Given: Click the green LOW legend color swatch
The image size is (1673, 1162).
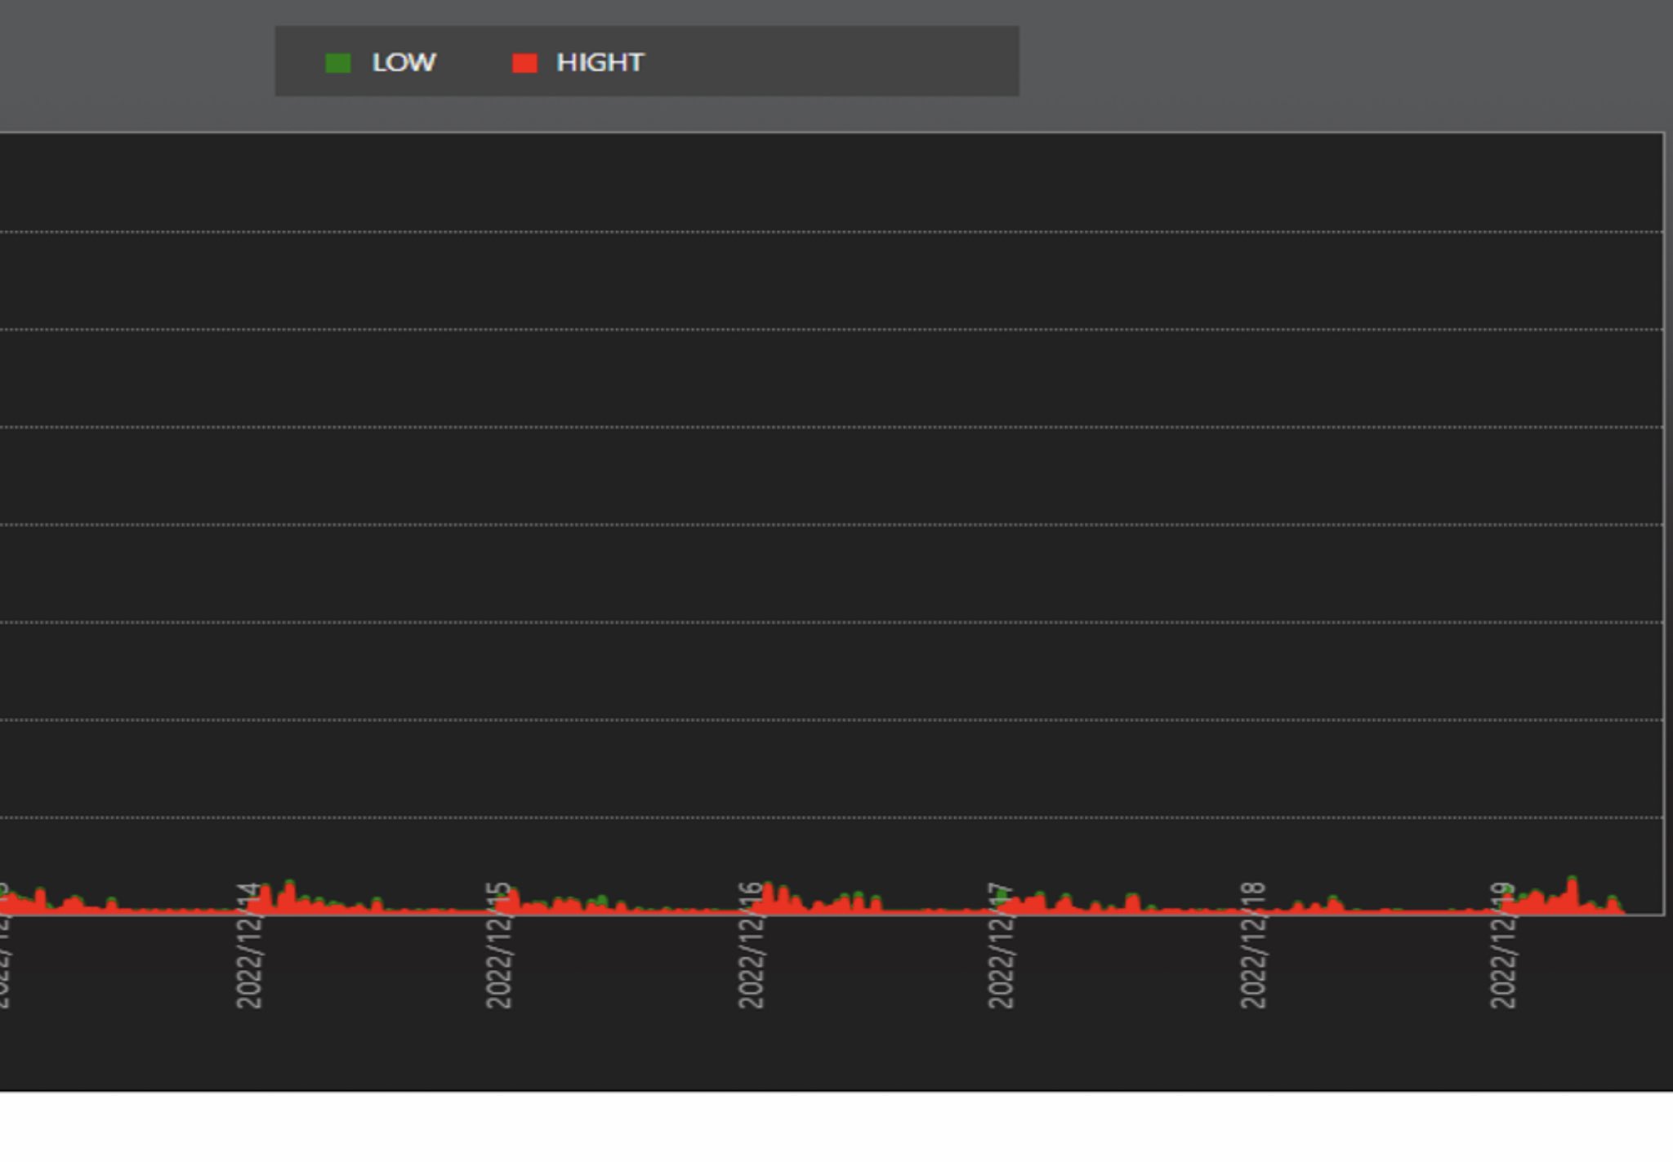Looking at the screenshot, I should [338, 63].
